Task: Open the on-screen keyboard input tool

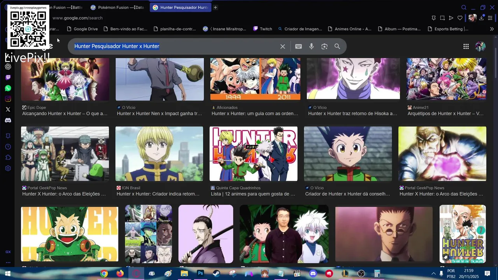Action: tap(298, 46)
